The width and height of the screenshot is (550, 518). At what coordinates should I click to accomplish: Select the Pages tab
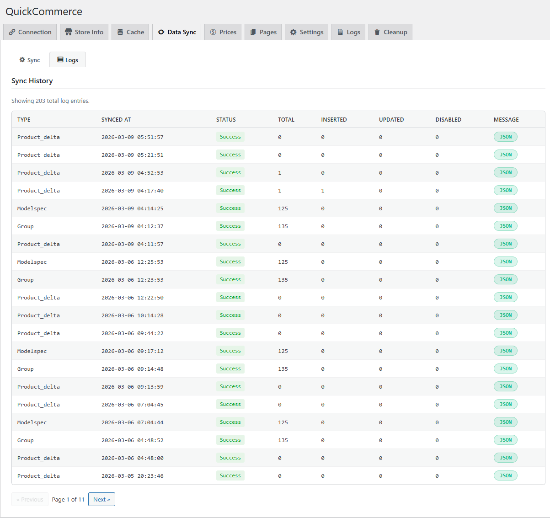pyautogui.click(x=263, y=32)
